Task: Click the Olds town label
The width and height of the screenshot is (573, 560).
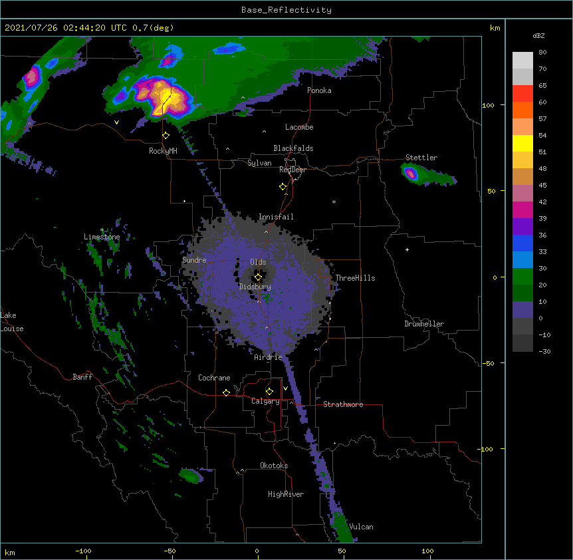Action: [258, 262]
